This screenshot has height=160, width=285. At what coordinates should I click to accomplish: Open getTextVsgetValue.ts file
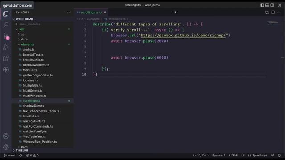pos(38,75)
